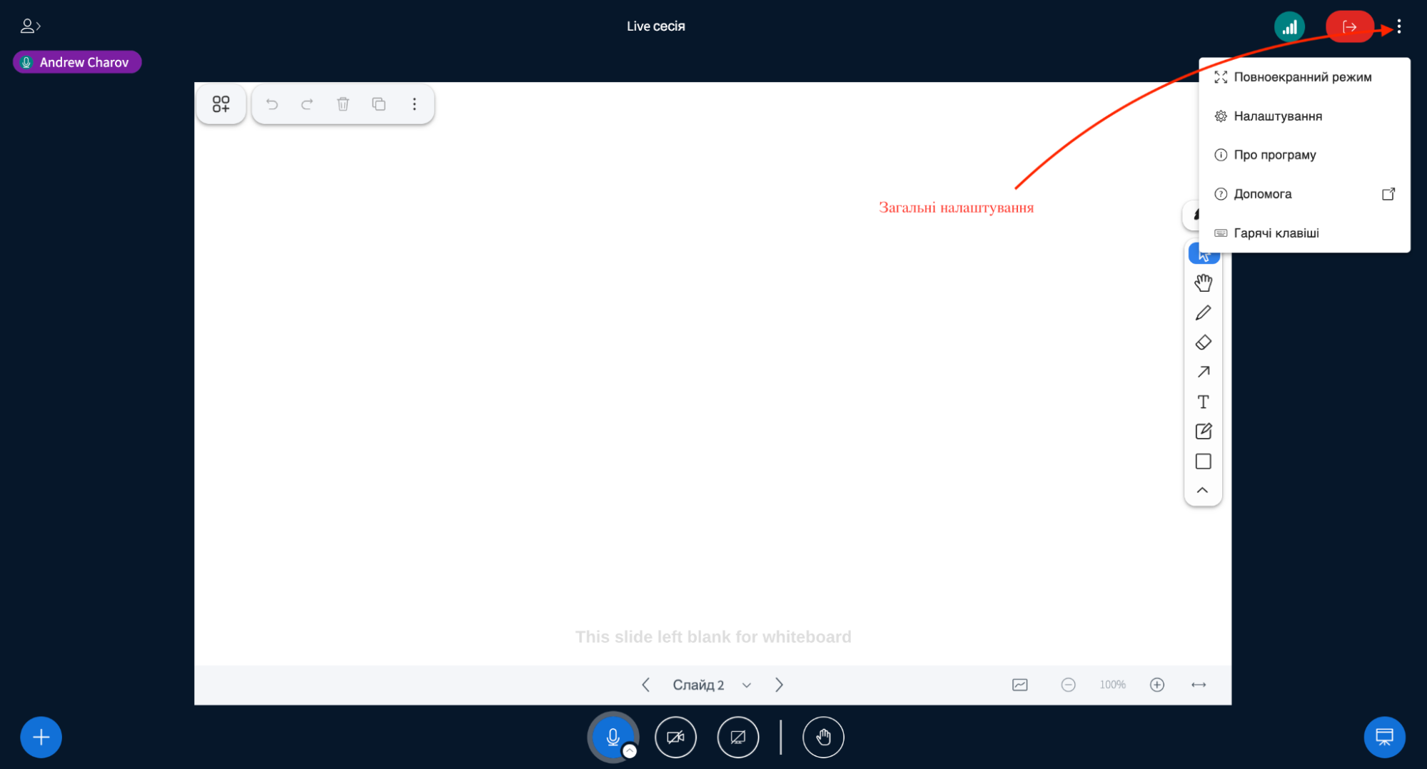Select the sticky Note tool
Screen dimensions: 1427x769
(x=1203, y=432)
